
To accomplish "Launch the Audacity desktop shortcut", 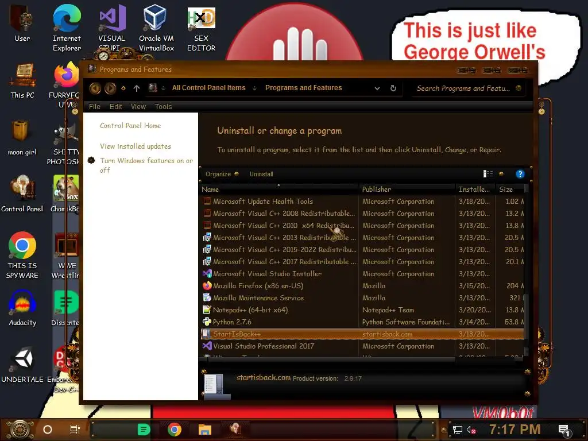I will click(x=22, y=308).
